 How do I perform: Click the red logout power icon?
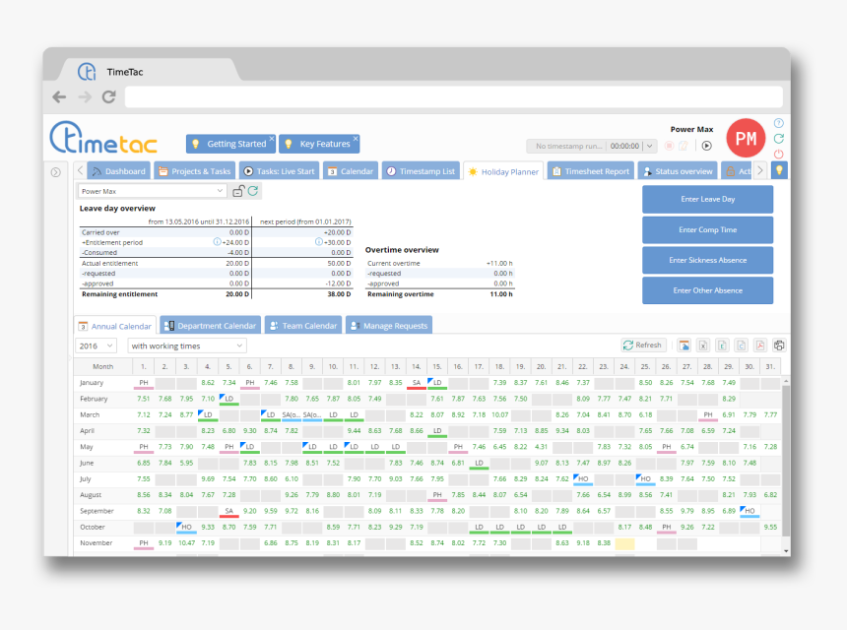(779, 154)
